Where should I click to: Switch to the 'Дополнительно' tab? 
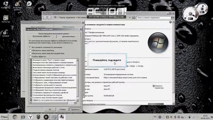pos(69,36)
